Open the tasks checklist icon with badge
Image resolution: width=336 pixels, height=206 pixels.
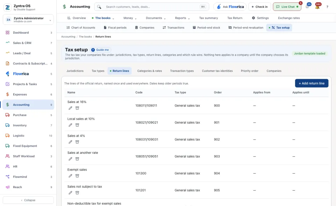pos(308,7)
